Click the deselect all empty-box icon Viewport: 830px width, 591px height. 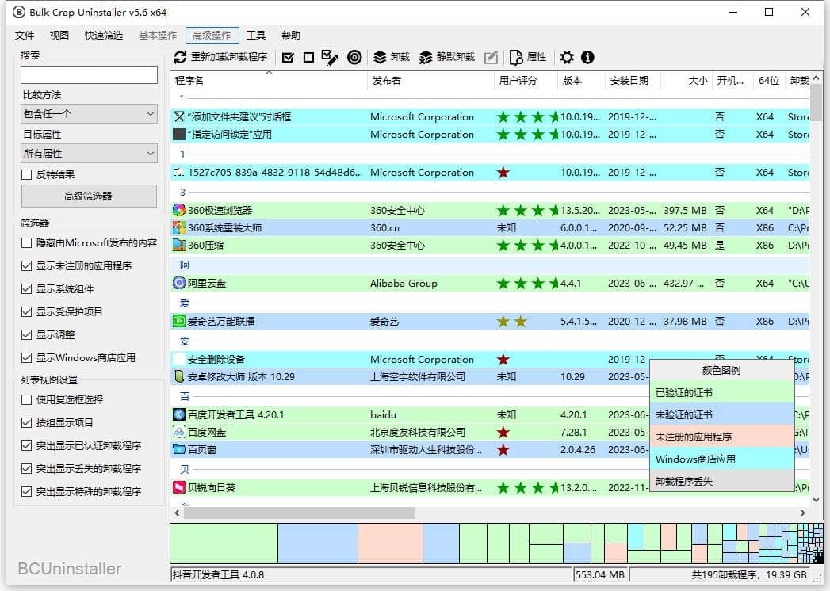click(308, 57)
